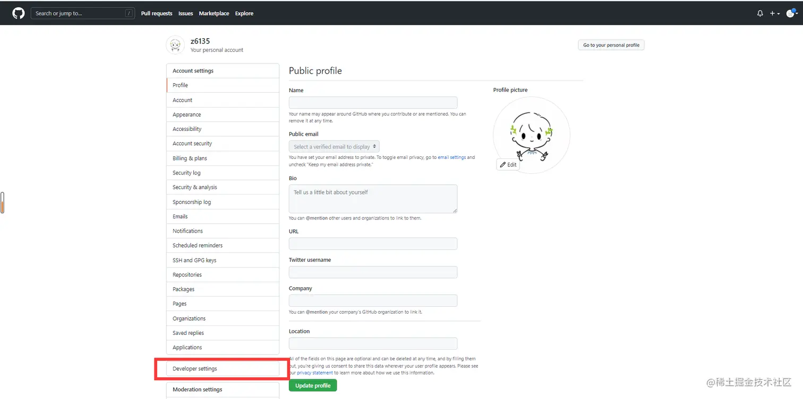Follow the email settings link
803x399 pixels.
(451, 157)
